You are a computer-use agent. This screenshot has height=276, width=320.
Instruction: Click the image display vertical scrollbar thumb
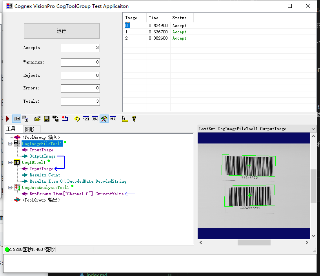[313, 186]
